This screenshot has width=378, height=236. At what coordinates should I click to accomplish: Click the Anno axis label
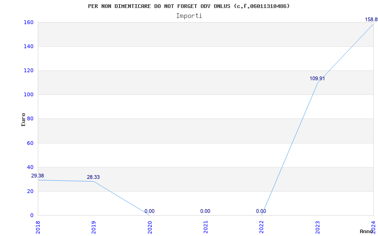367,231
